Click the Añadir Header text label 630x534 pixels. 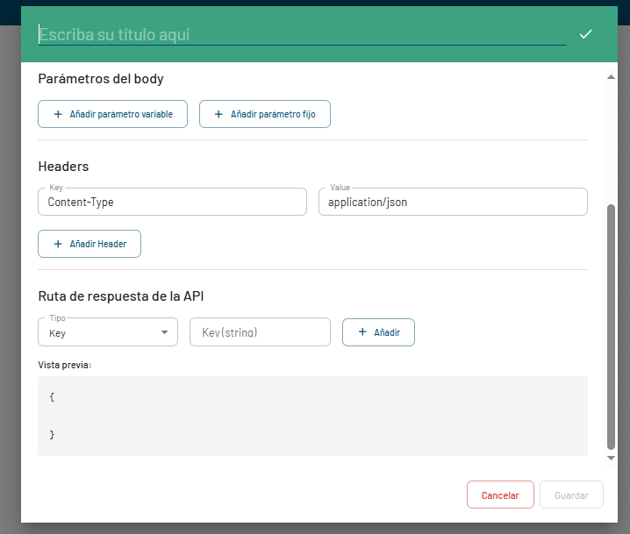[x=97, y=244]
